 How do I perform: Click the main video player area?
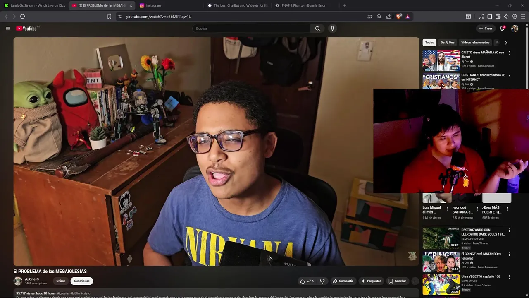tap(216, 151)
